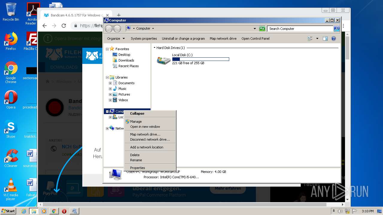Open Firefox desktop shortcut
383x215 pixels.
11,41
